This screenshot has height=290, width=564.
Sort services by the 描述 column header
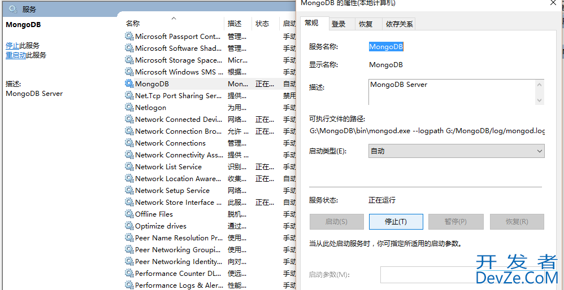pyautogui.click(x=237, y=23)
